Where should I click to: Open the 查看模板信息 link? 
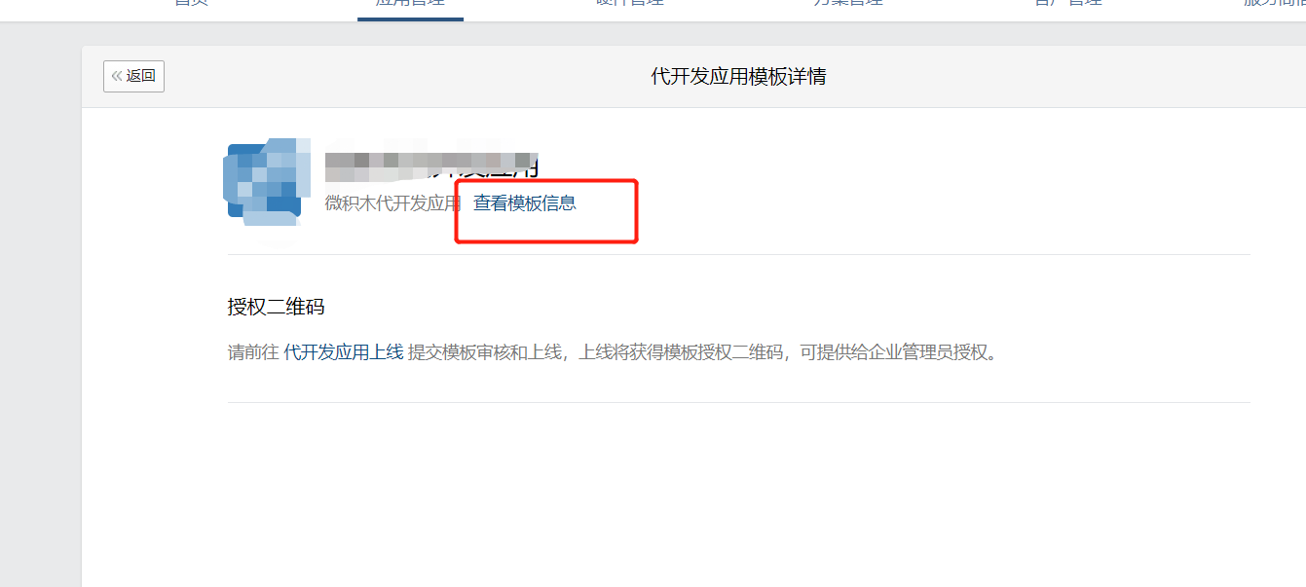coord(524,203)
